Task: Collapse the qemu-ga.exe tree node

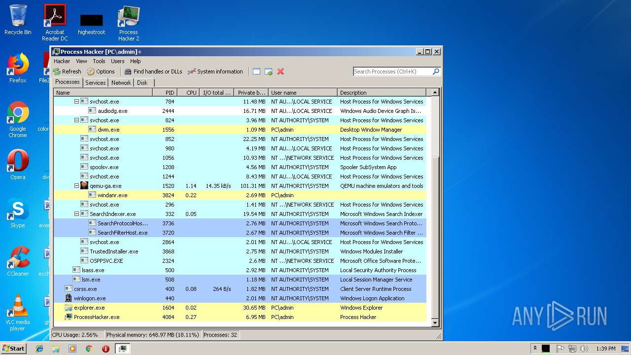Action: (76, 186)
